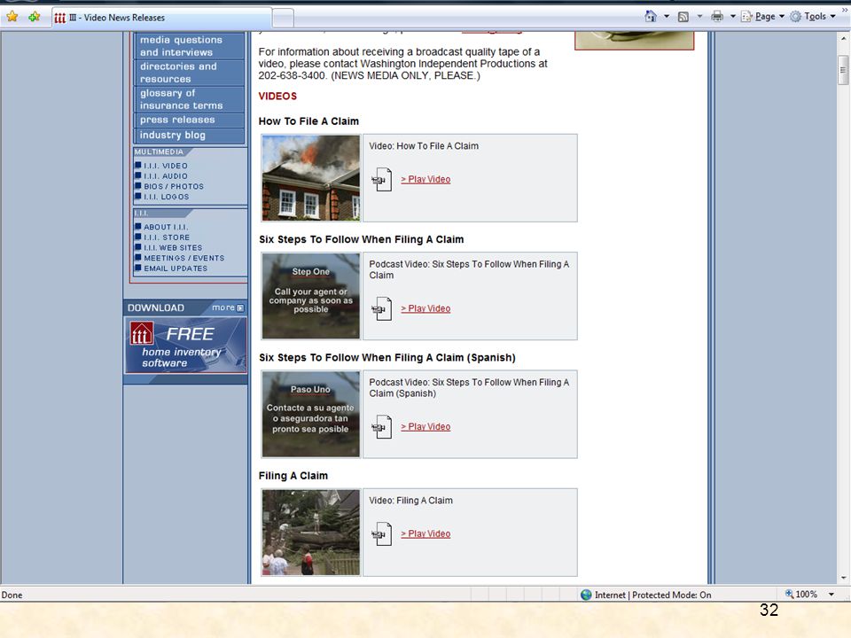Image resolution: width=851 pixels, height=638 pixels.
Task: Open the zoom level dropdown arrow
Action: click(831, 595)
